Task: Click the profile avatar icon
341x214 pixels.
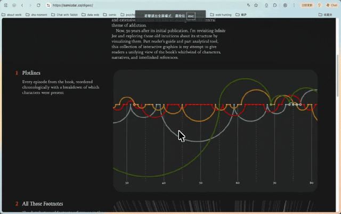Action: click(286, 5)
